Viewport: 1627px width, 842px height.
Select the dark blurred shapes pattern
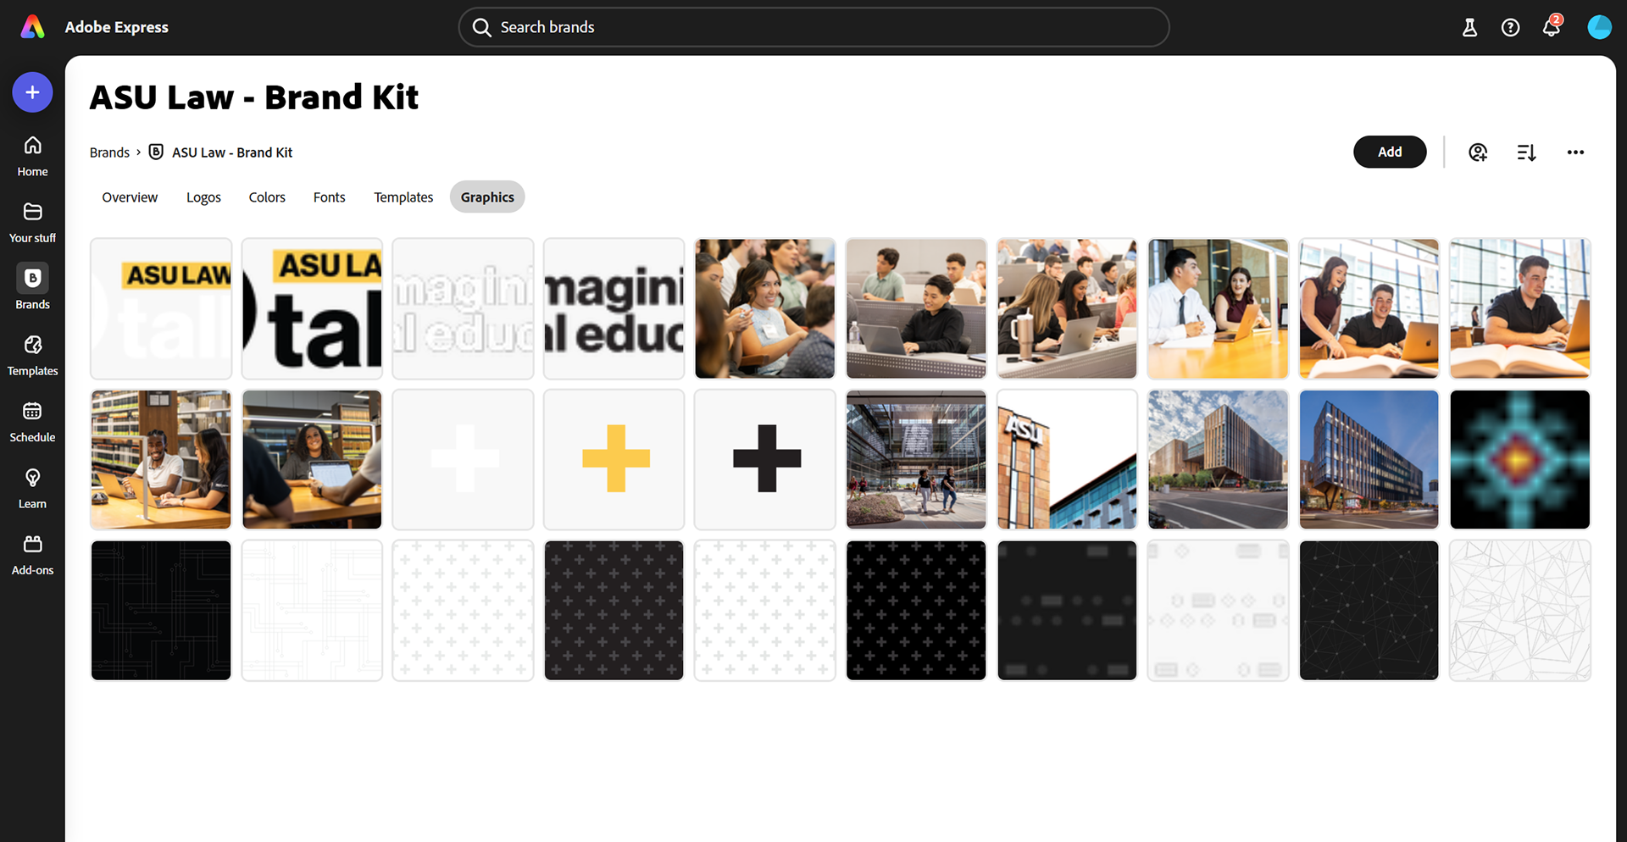[1067, 611]
